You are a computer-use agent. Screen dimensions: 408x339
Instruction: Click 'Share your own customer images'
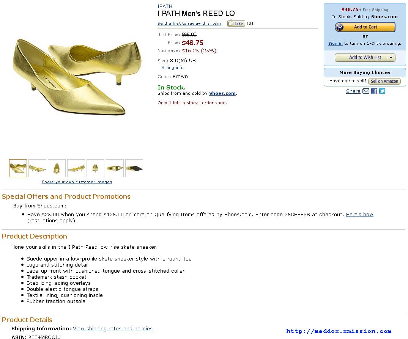[x=77, y=182]
